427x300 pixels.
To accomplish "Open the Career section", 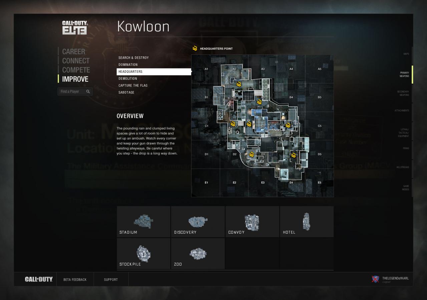I will click(x=74, y=51).
